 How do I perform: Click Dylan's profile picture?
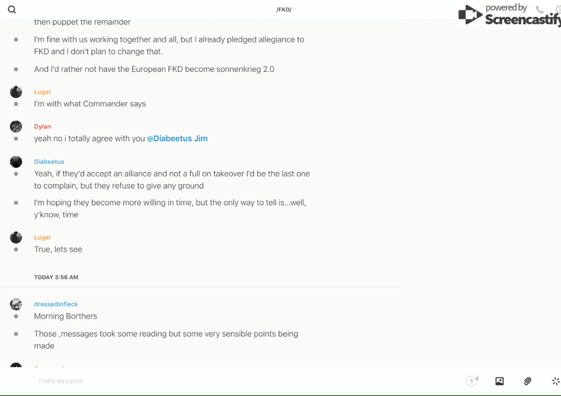coord(16,127)
